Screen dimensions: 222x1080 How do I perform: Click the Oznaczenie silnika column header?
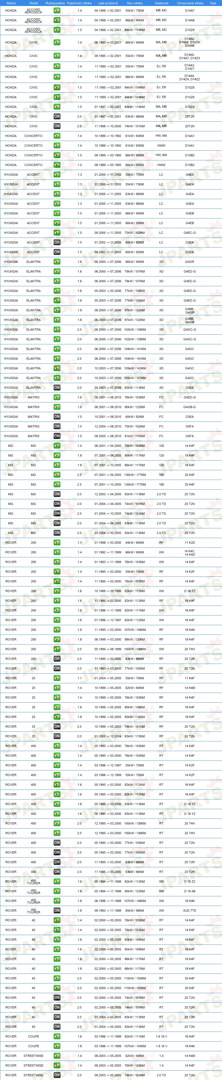tap(190, 3)
